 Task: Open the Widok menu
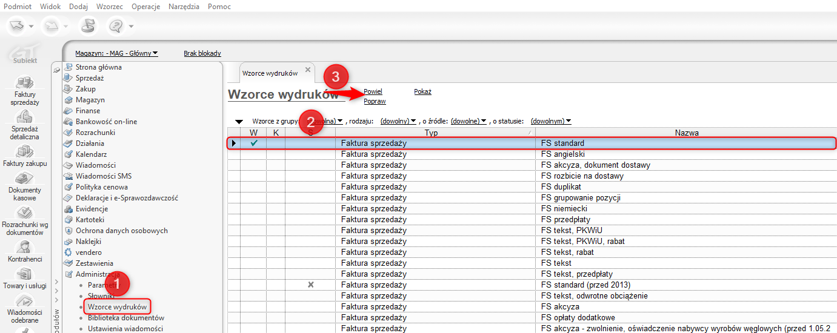(50, 6)
